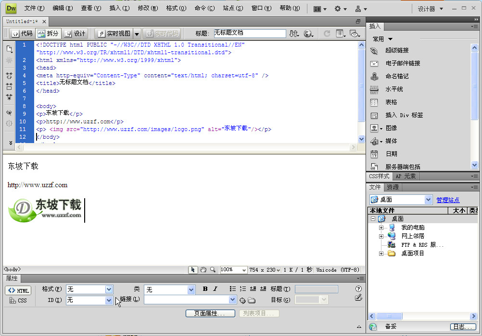Click the 页面属性 button
Screen dimensions: 482x336
coord(210,313)
